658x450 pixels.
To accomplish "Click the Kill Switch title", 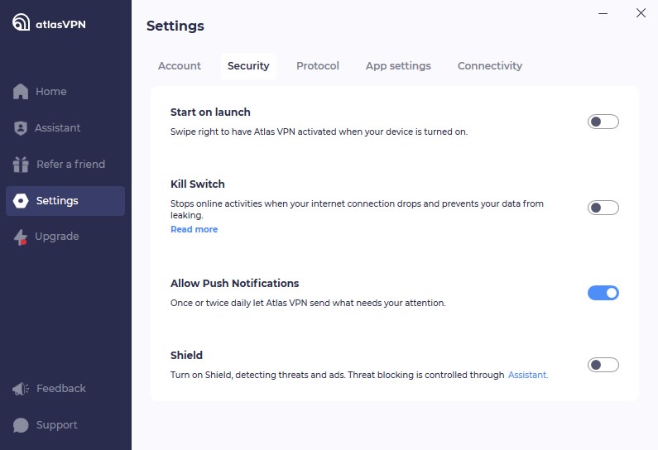I will point(197,184).
